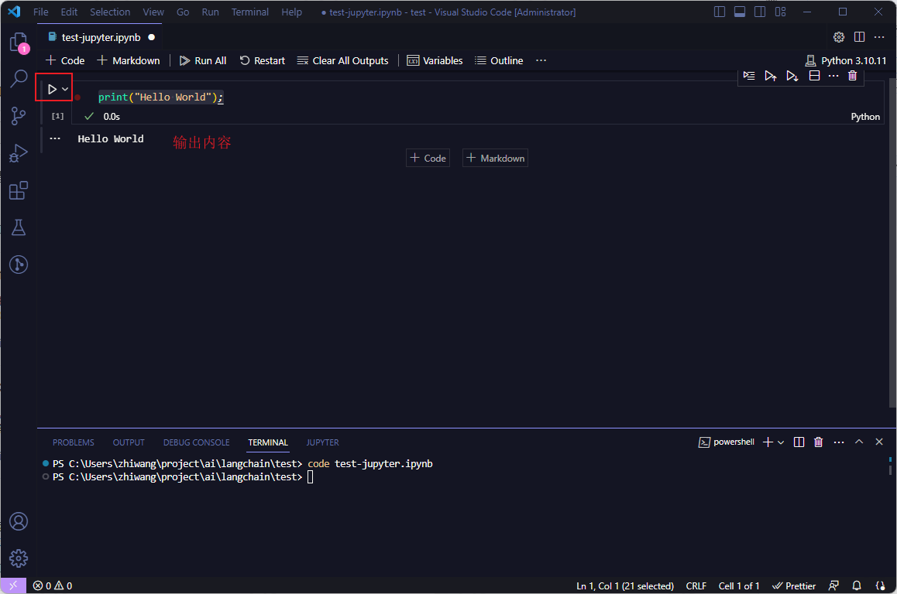This screenshot has height=594, width=897.
Task: Switch to the JUPYTER panel tab
Action: coord(323,442)
